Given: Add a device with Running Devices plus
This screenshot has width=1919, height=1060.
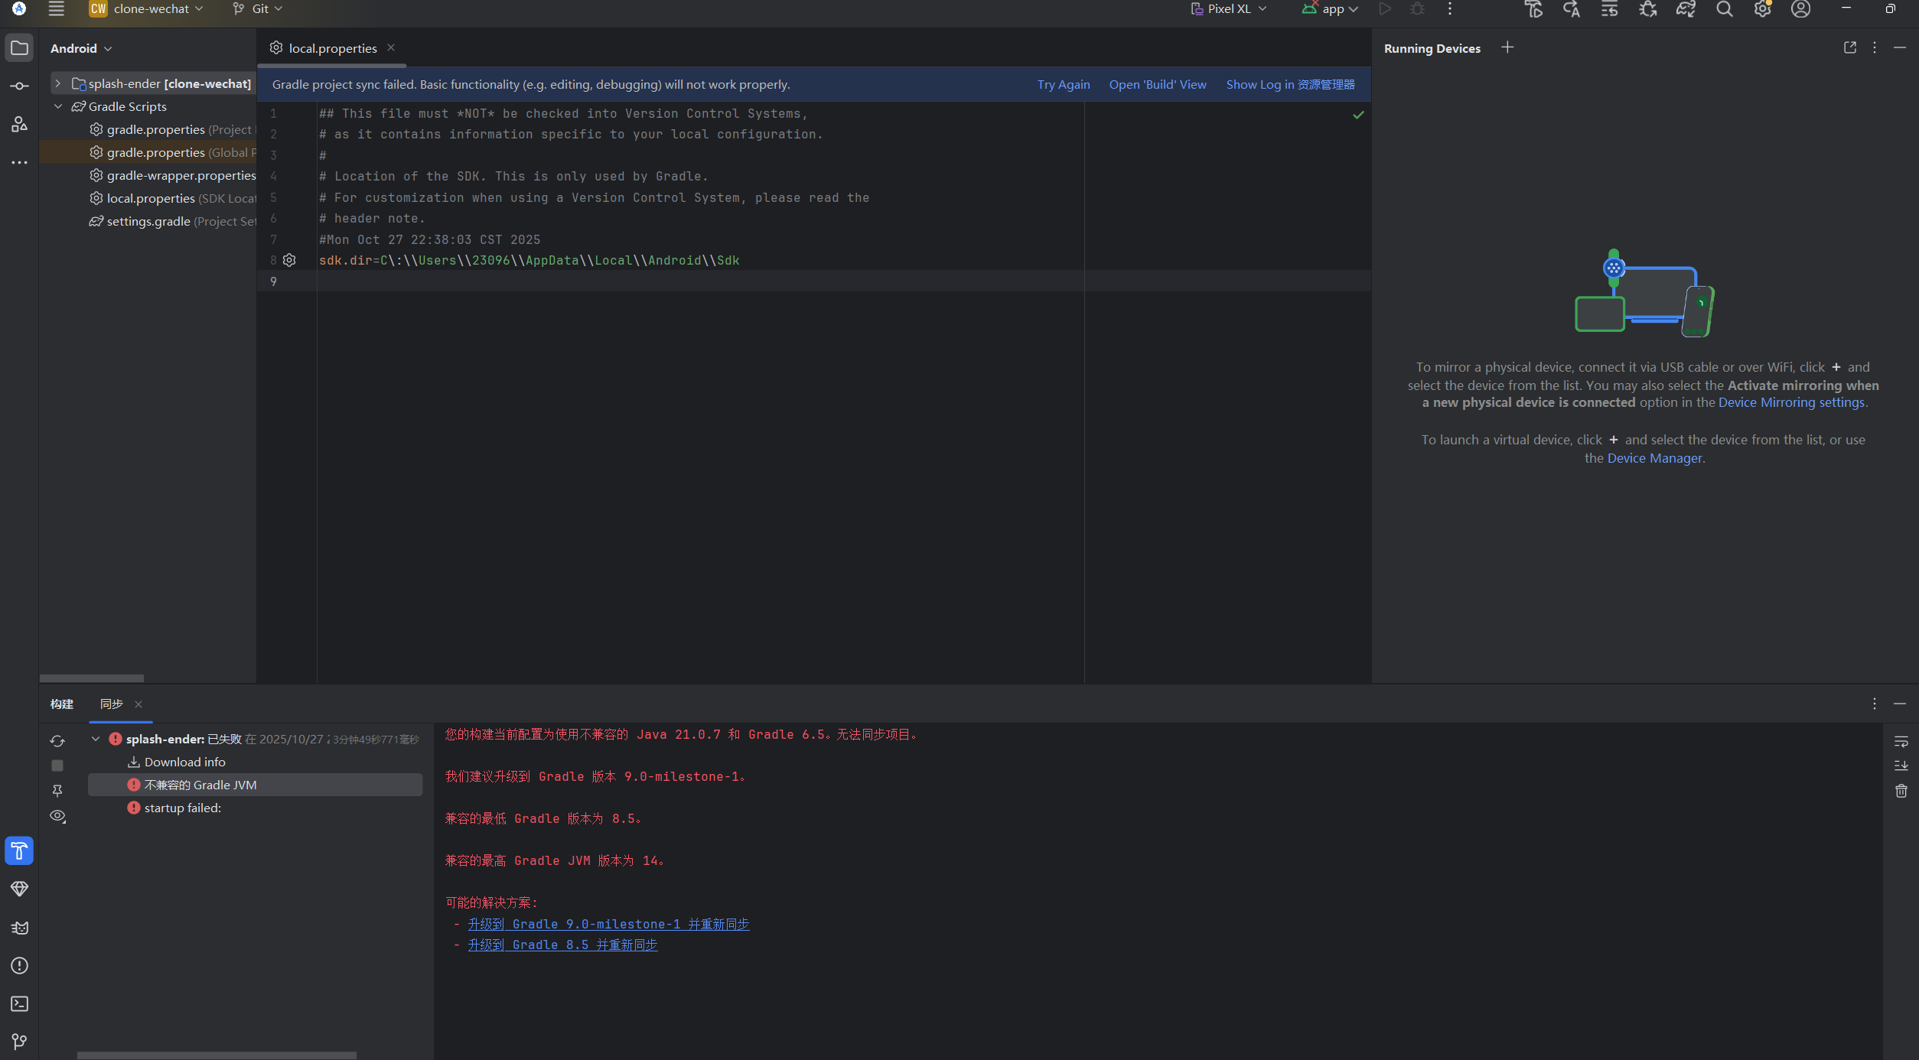Looking at the screenshot, I should point(1507,47).
